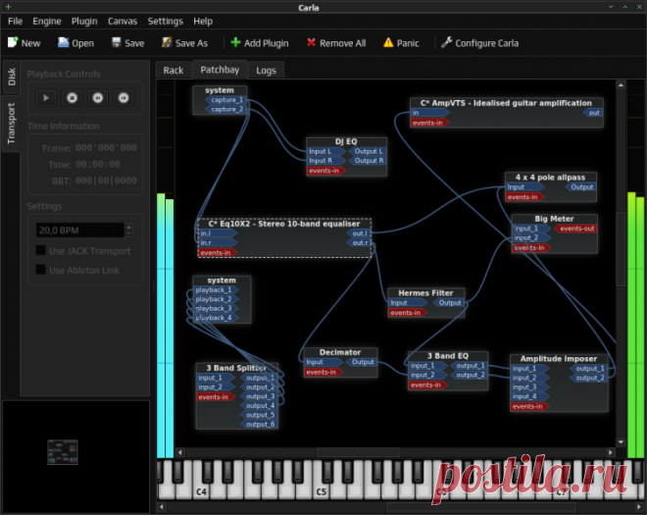The width and height of the screenshot is (647, 515).
Task: Click canvas horizontal scrollbar left arrow
Action: (x=180, y=452)
